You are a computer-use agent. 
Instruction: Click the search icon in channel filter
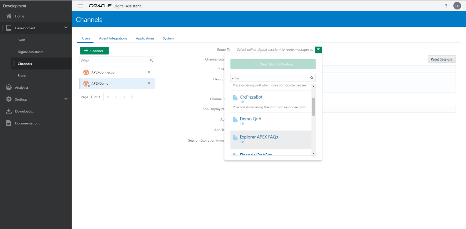[151, 61]
